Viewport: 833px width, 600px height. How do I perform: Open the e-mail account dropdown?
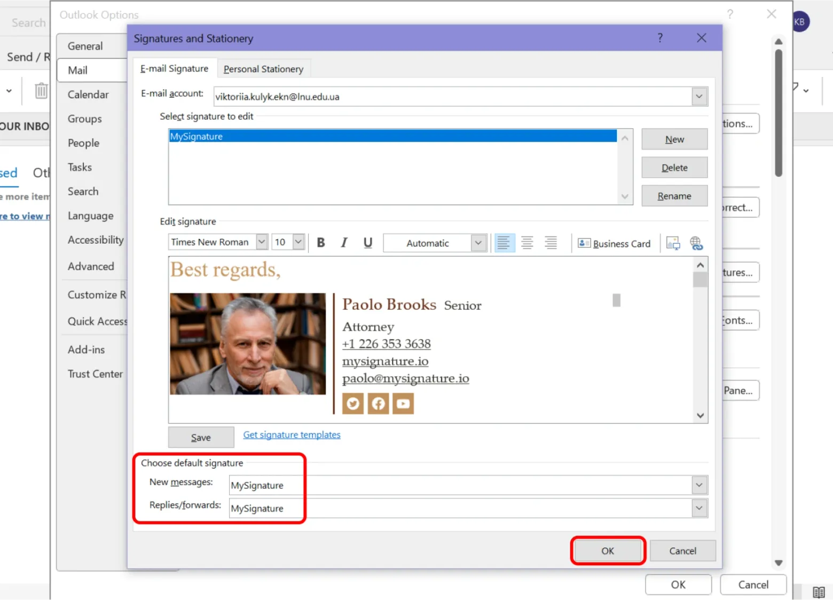[x=700, y=97]
